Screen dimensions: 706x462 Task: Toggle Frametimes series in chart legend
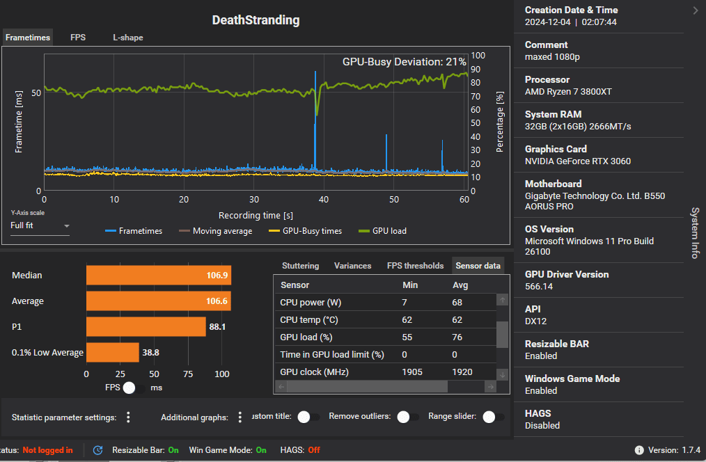coord(133,231)
